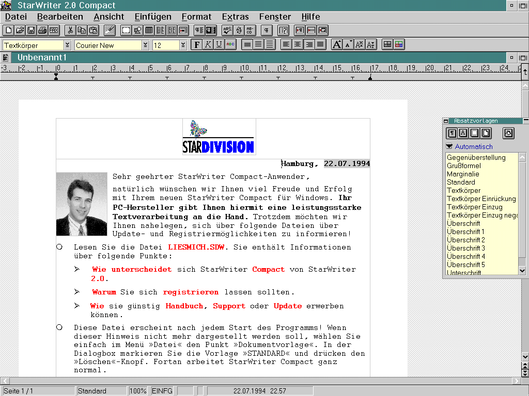Screen dimensions: 529x396
Task: Toggle underline U formatting button
Action: click(219, 44)
